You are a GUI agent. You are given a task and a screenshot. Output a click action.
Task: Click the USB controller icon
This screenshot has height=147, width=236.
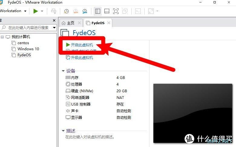[x=68, y=104]
